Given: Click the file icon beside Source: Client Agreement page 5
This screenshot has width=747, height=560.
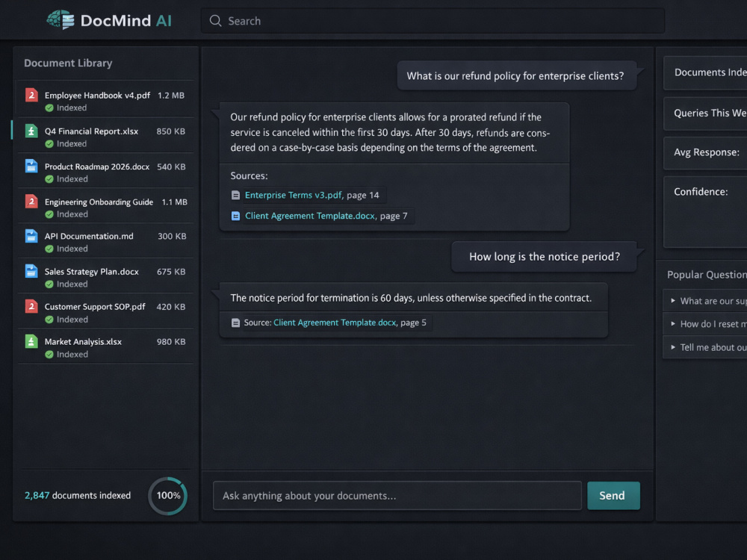Looking at the screenshot, I should point(235,323).
